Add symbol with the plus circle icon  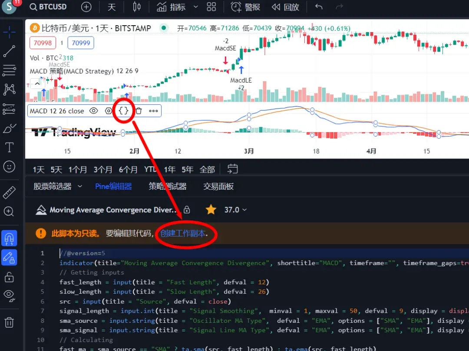click(86, 7)
